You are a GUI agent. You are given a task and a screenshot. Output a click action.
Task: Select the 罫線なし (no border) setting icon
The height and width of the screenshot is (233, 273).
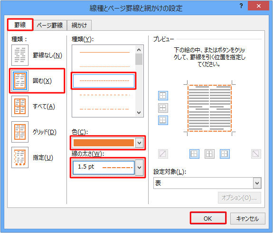tap(20, 55)
